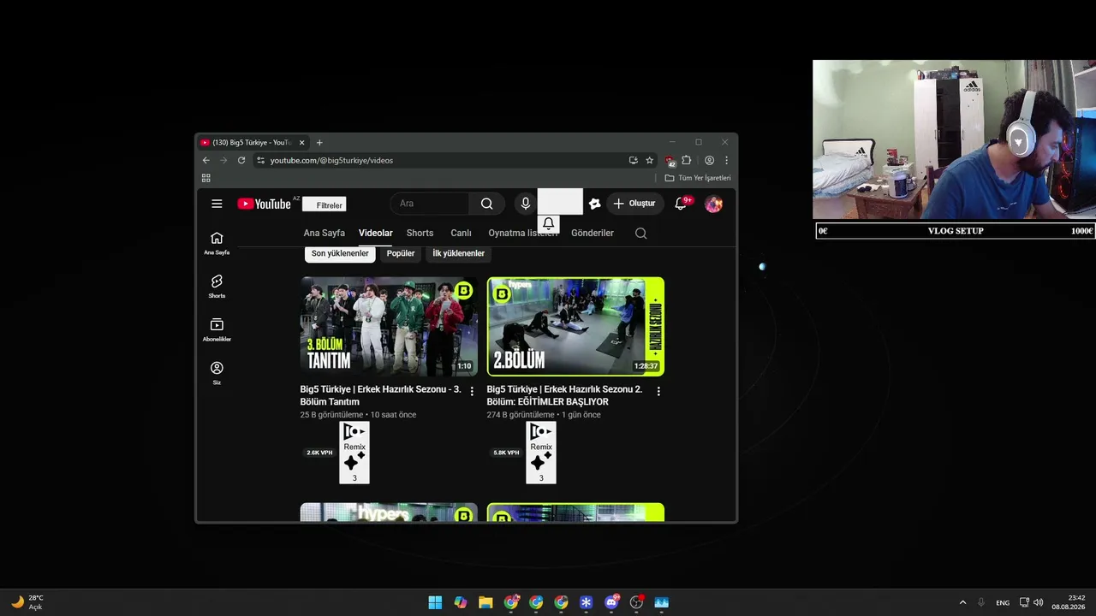Open the Chrome apps grid shortcut
This screenshot has height=616, width=1096.
pos(205,178)
